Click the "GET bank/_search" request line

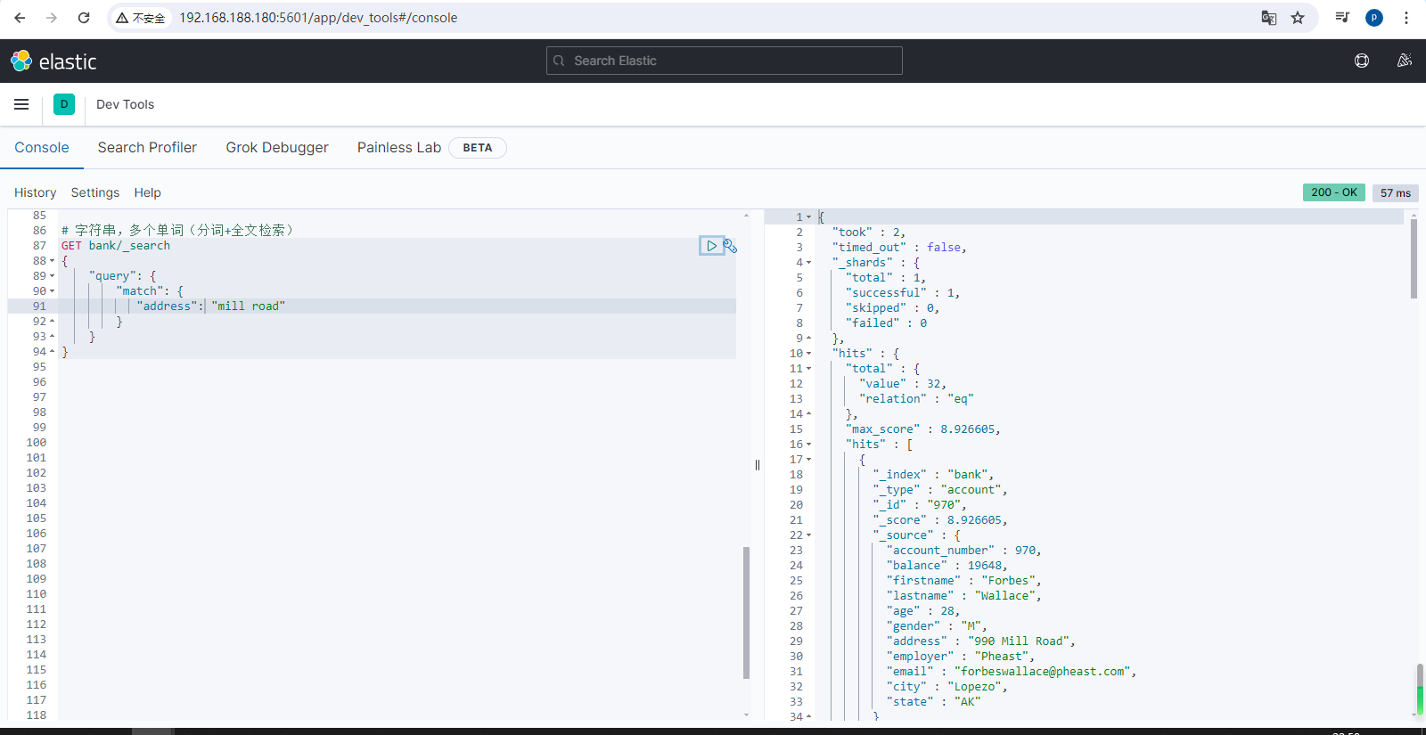116,246
